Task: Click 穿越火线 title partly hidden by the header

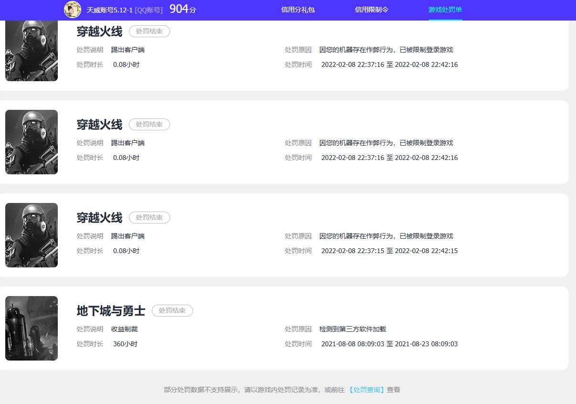Action: (x=99, y=32)
